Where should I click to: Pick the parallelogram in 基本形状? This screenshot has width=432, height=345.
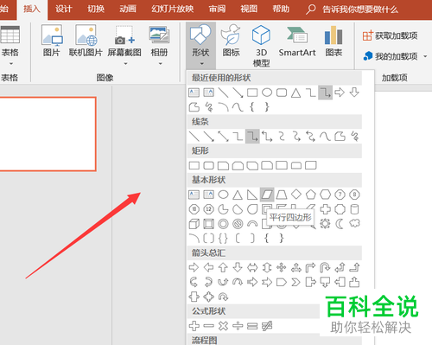point(267,195)
